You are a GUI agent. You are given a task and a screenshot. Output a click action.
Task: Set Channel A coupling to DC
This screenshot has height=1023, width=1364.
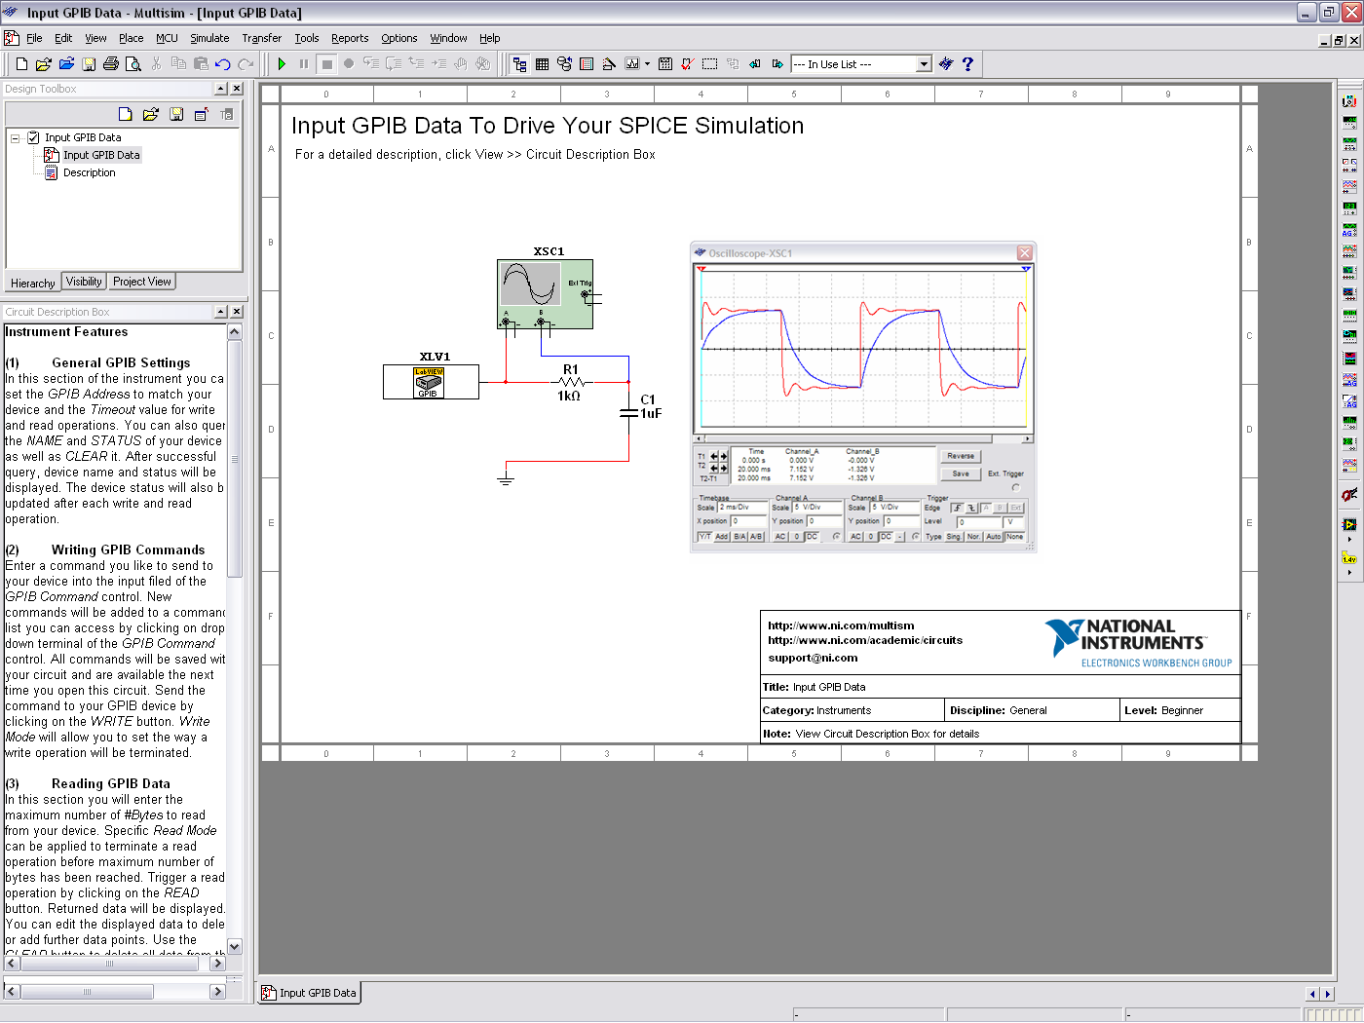(x=812, y=537)
